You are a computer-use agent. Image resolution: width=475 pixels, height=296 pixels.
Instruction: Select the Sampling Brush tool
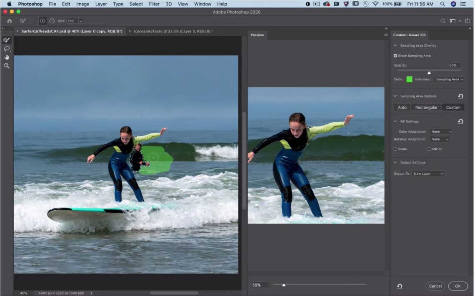[6, 40]
